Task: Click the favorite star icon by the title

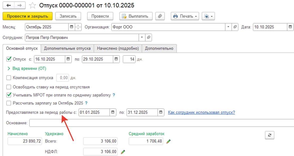Action: 32,5
